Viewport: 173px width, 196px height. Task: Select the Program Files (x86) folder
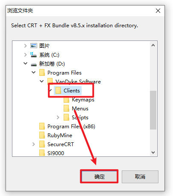coord(71,127)
